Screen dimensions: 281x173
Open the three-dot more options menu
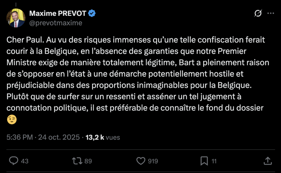pyautogui.click(x=271, y=13)
